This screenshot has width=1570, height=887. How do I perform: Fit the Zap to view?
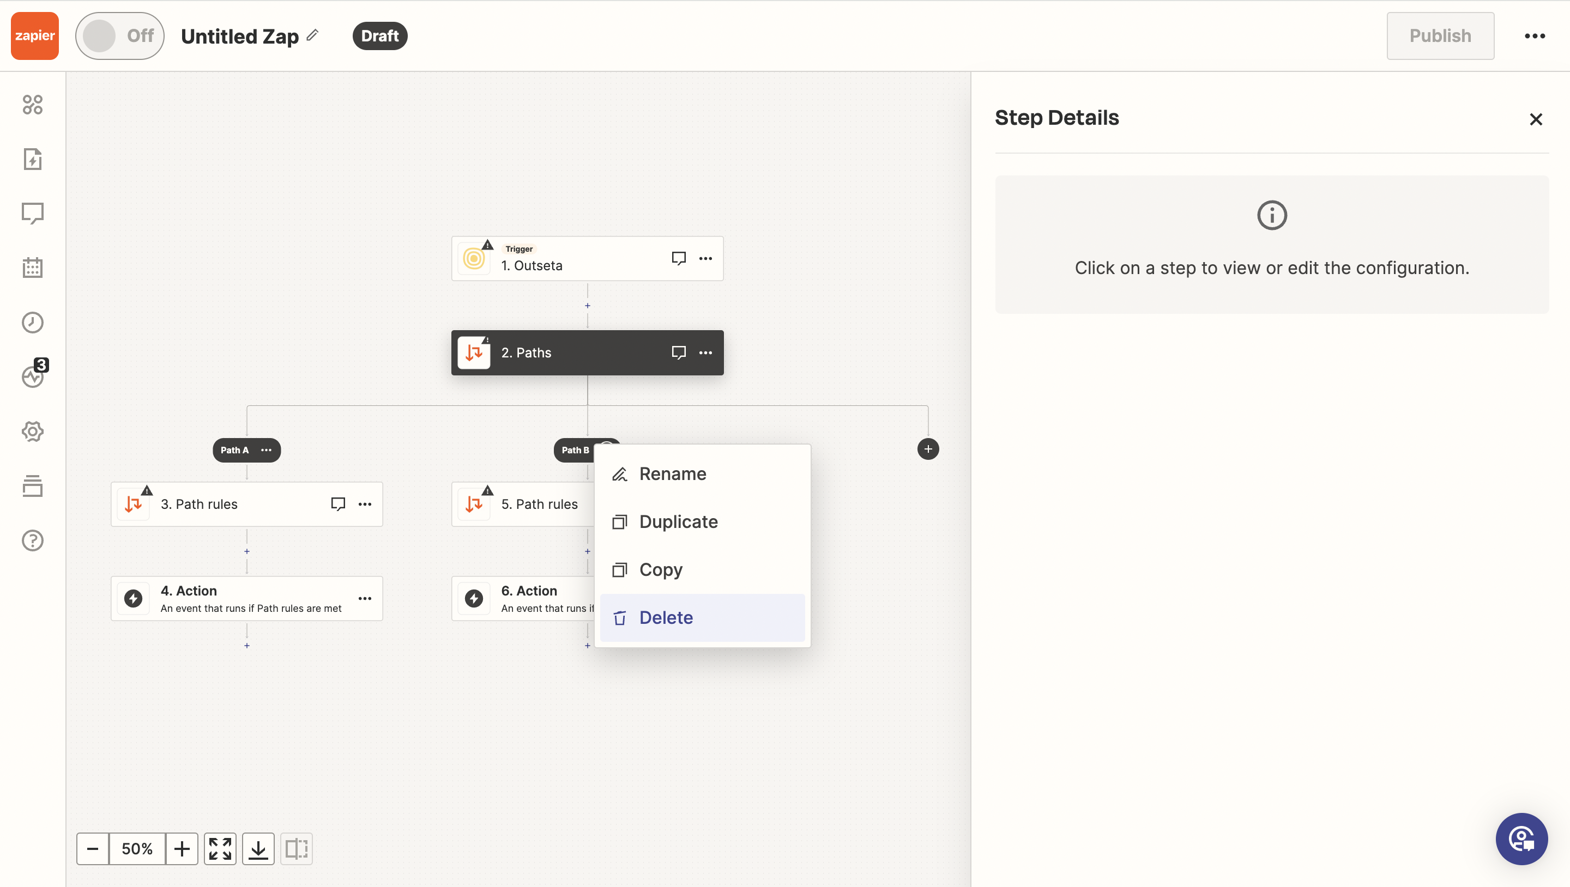point(220,849)
